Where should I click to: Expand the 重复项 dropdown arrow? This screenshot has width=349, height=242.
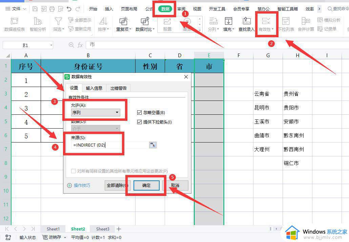pos(130,29)
